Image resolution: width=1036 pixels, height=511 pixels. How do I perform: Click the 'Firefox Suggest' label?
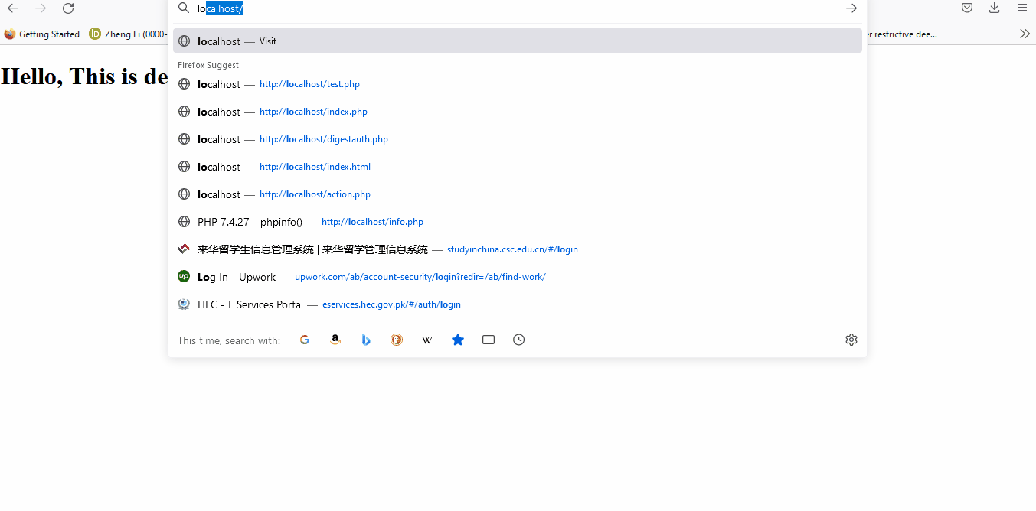pyautogui.click(x=208, y=65)
